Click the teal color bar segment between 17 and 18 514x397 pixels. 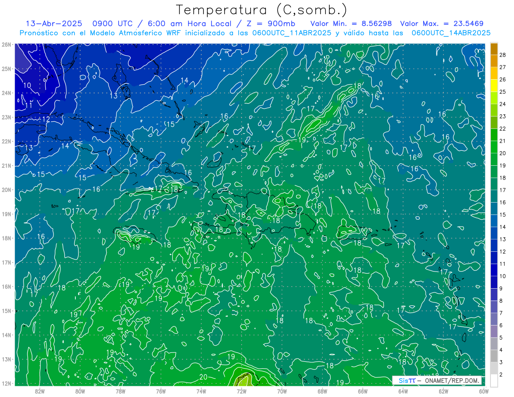(x=494, y=184)
